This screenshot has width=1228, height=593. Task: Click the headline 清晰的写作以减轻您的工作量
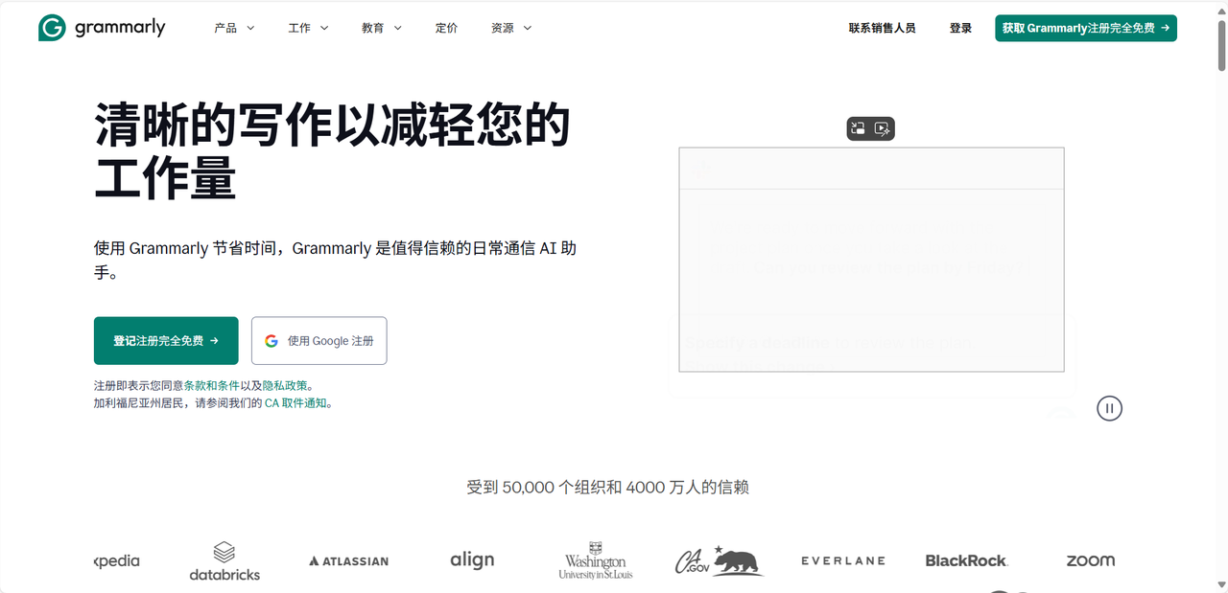[333, 151]
